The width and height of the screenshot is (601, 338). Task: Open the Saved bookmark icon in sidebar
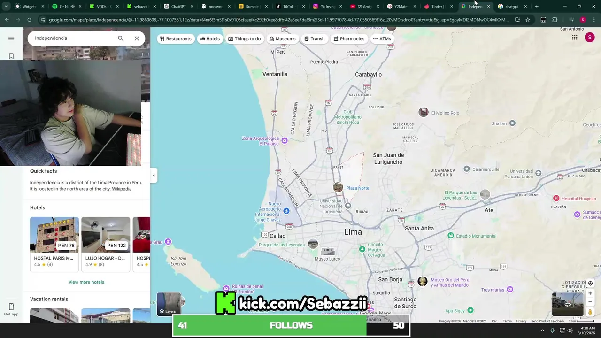click(11, 56)
